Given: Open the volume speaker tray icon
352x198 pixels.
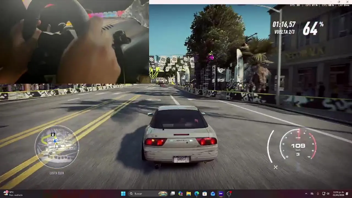Looking at the screenshot, I should [328, 194].
